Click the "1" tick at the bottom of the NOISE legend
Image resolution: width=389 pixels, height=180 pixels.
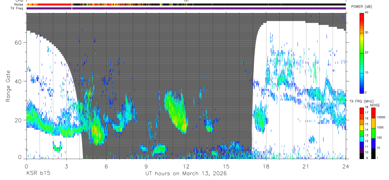(x=377, y=158)
